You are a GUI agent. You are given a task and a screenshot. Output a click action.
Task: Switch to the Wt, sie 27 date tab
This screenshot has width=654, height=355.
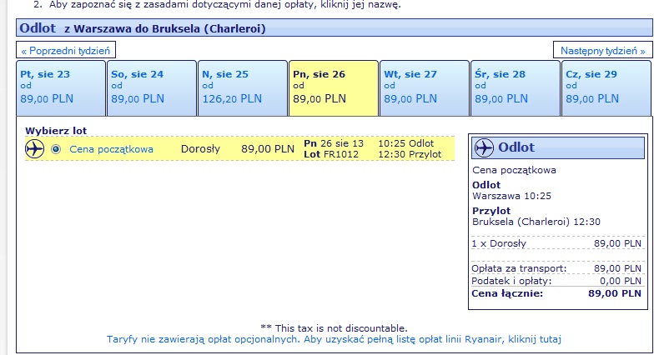pyautogui.click(x=425, y=88)
